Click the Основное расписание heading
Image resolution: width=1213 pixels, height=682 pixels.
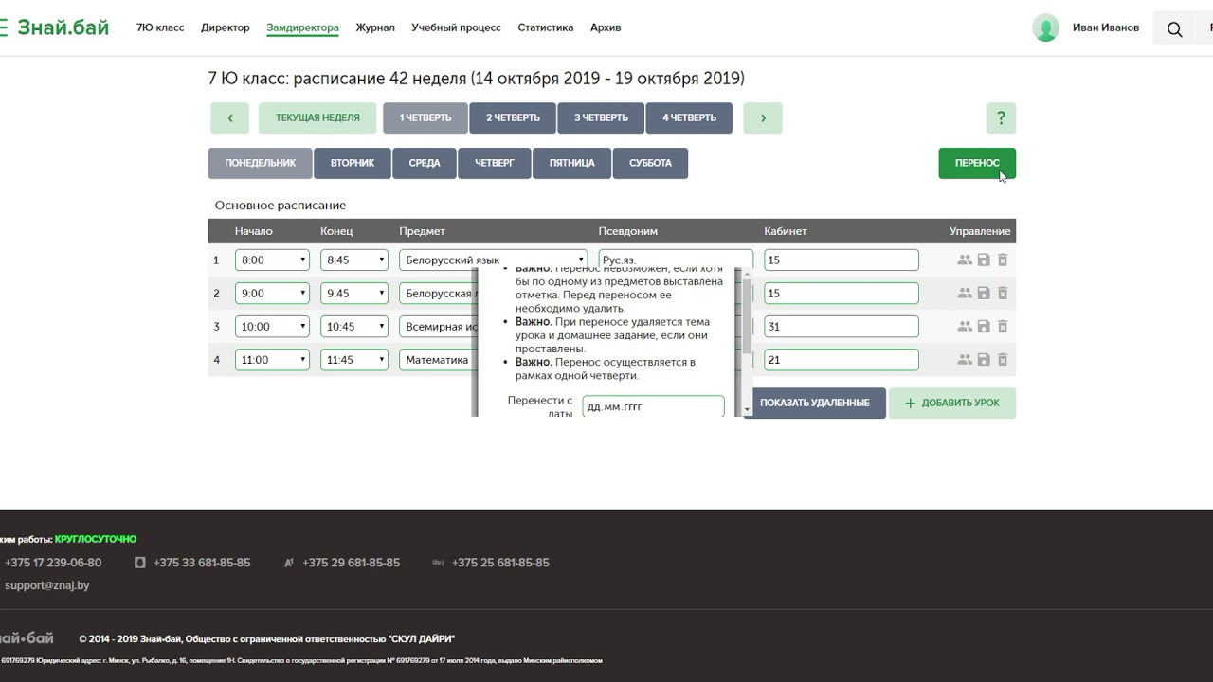281,206
